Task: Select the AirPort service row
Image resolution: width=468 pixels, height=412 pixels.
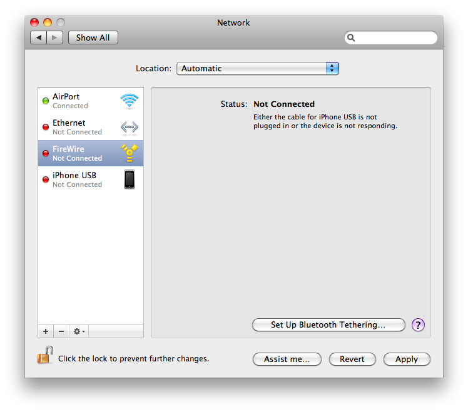Action: pos(91,101)
